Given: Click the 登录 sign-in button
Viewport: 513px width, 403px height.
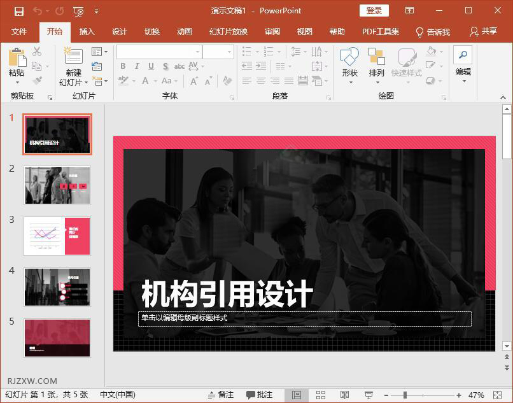Looking at the screenshot, I should point(373,10).
